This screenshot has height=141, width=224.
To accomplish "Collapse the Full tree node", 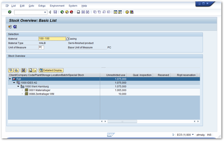I will [x=10, y=79].
